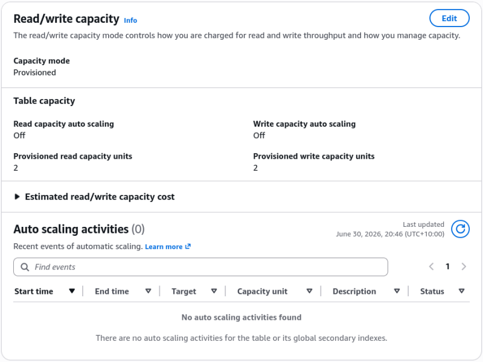The width and height of the screenshot is (483, 362).
Task: Select page number 1 in pagination
Action: tap(447, 267)
